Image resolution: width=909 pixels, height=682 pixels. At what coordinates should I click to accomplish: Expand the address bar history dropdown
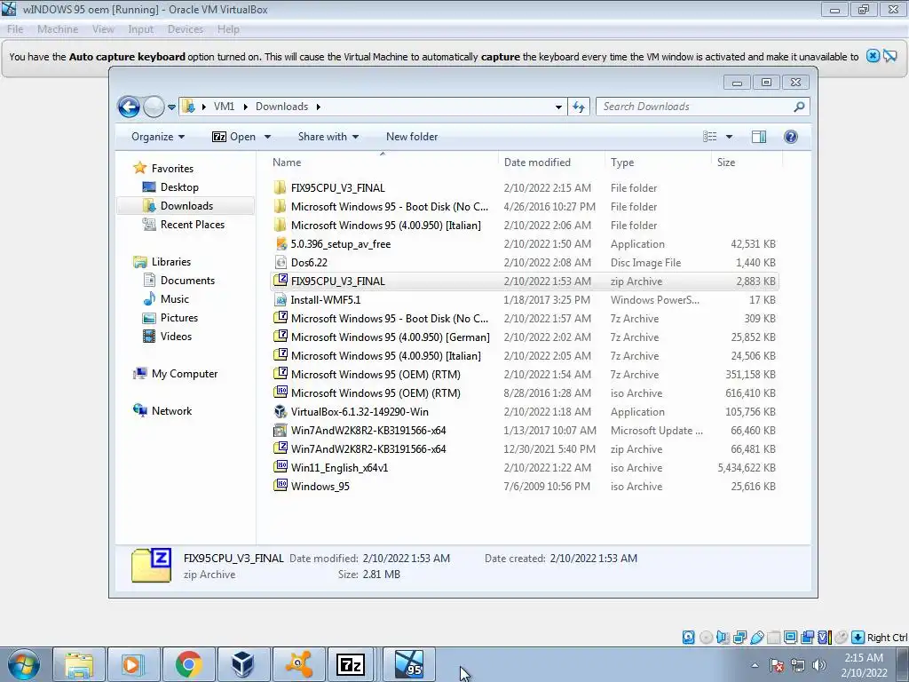point(558,107)
